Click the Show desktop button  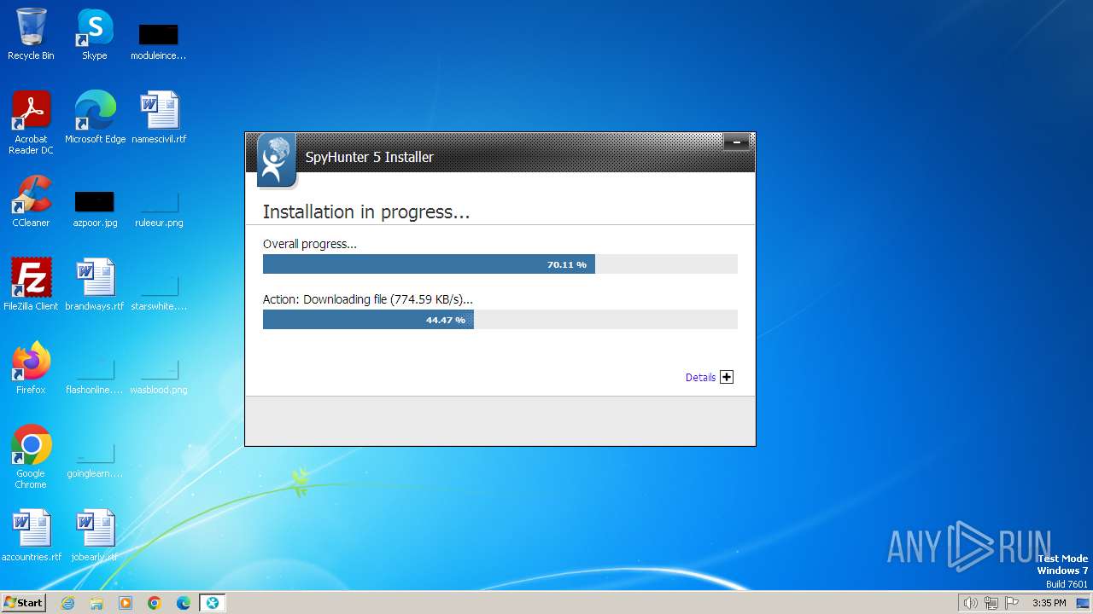(1084, 603)
